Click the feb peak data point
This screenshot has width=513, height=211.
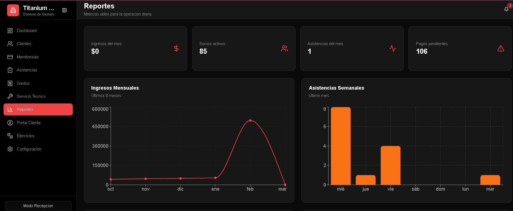point(250,120)
